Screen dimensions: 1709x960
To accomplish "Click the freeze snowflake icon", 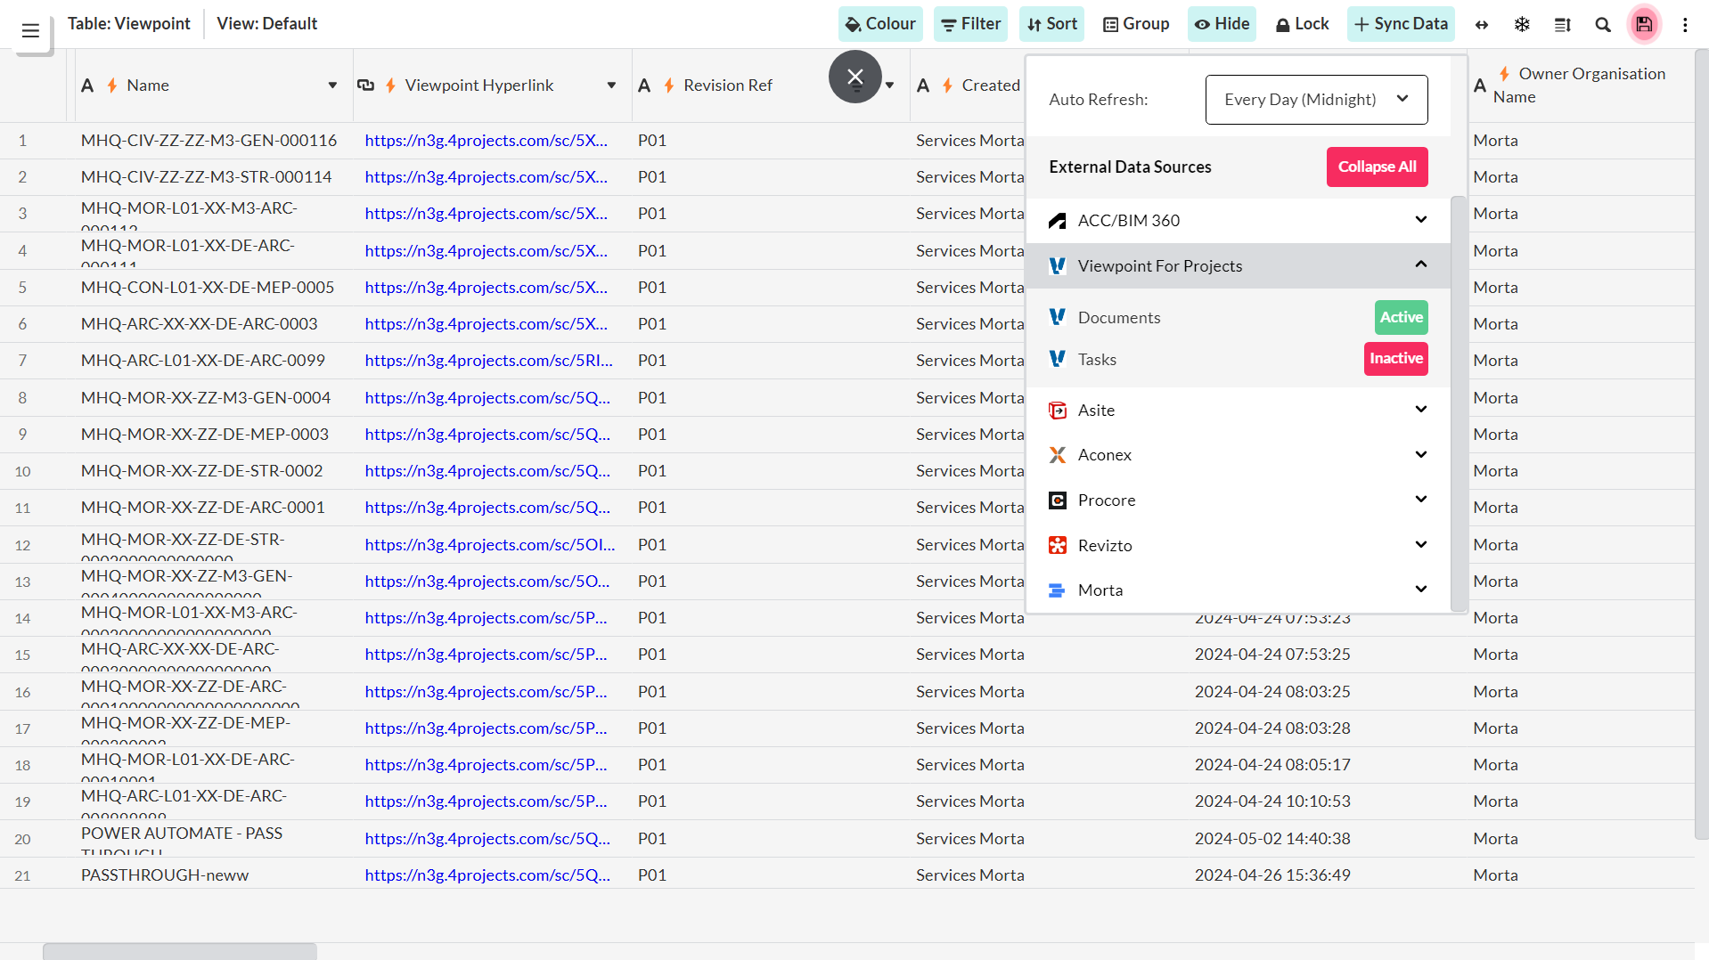I will 1522,25.
